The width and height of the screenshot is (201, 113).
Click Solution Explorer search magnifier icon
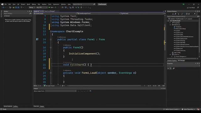point(198,17)
